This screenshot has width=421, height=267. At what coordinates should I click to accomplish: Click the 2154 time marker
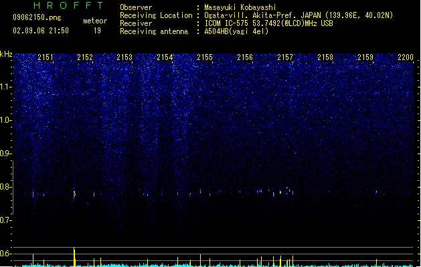click(165, 57)
